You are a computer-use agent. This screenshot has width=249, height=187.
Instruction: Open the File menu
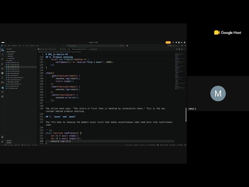tap(5, 46)
